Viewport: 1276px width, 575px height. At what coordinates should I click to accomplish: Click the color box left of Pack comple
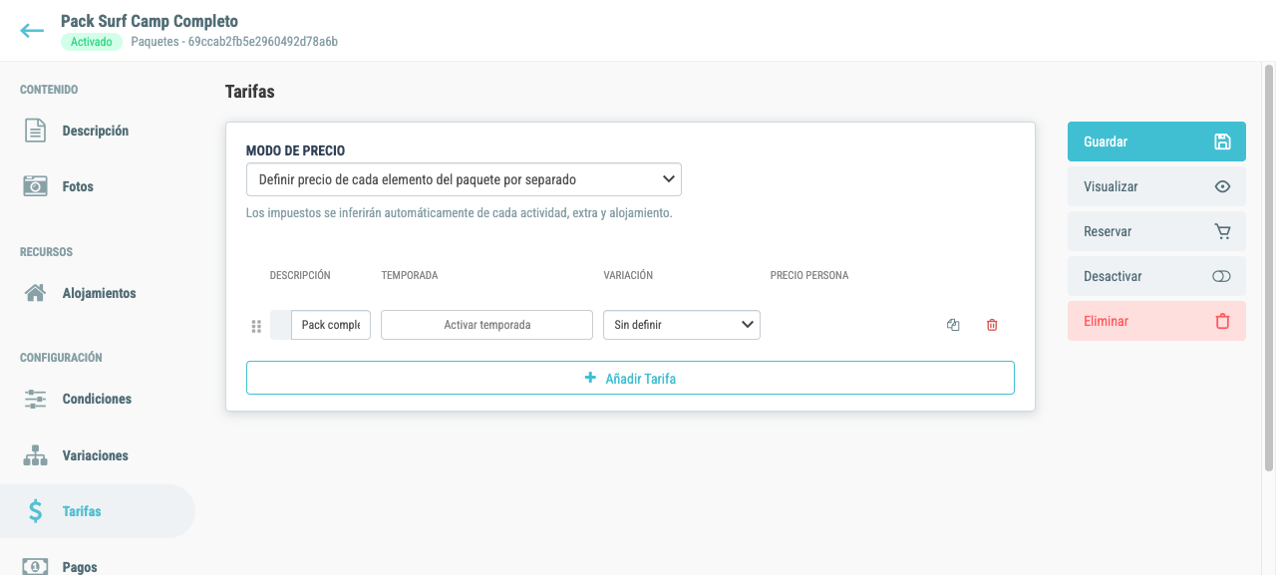(x=280, y=325)
